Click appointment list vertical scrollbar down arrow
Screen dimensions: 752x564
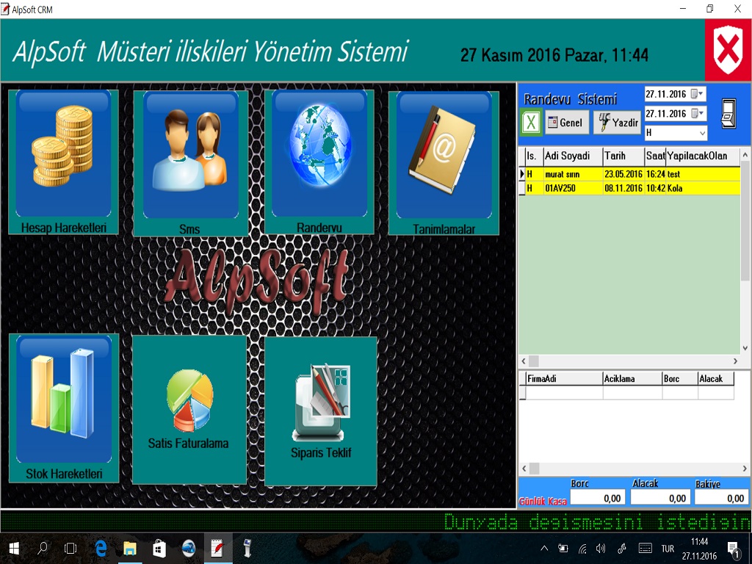[x=745, y=349]
